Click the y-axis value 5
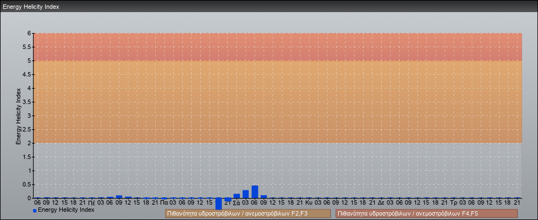 29,61
